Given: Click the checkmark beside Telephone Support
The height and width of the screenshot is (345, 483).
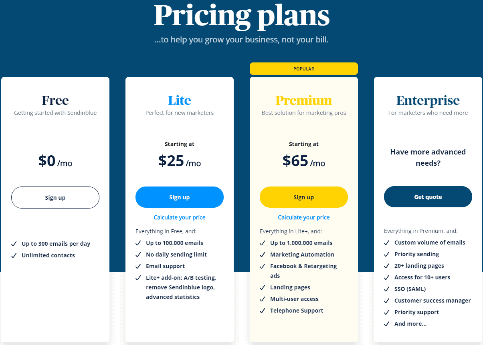Looking at the screenshot, I should pyautogui.click(x=263, y=311).
